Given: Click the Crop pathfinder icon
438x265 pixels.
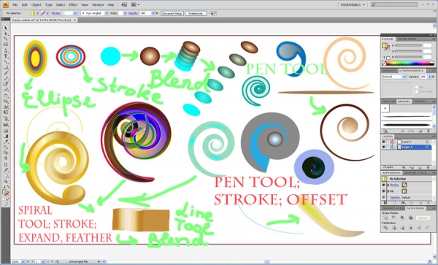Looking at the screenshot, I should pyautogui.click(x=410, y=228).
